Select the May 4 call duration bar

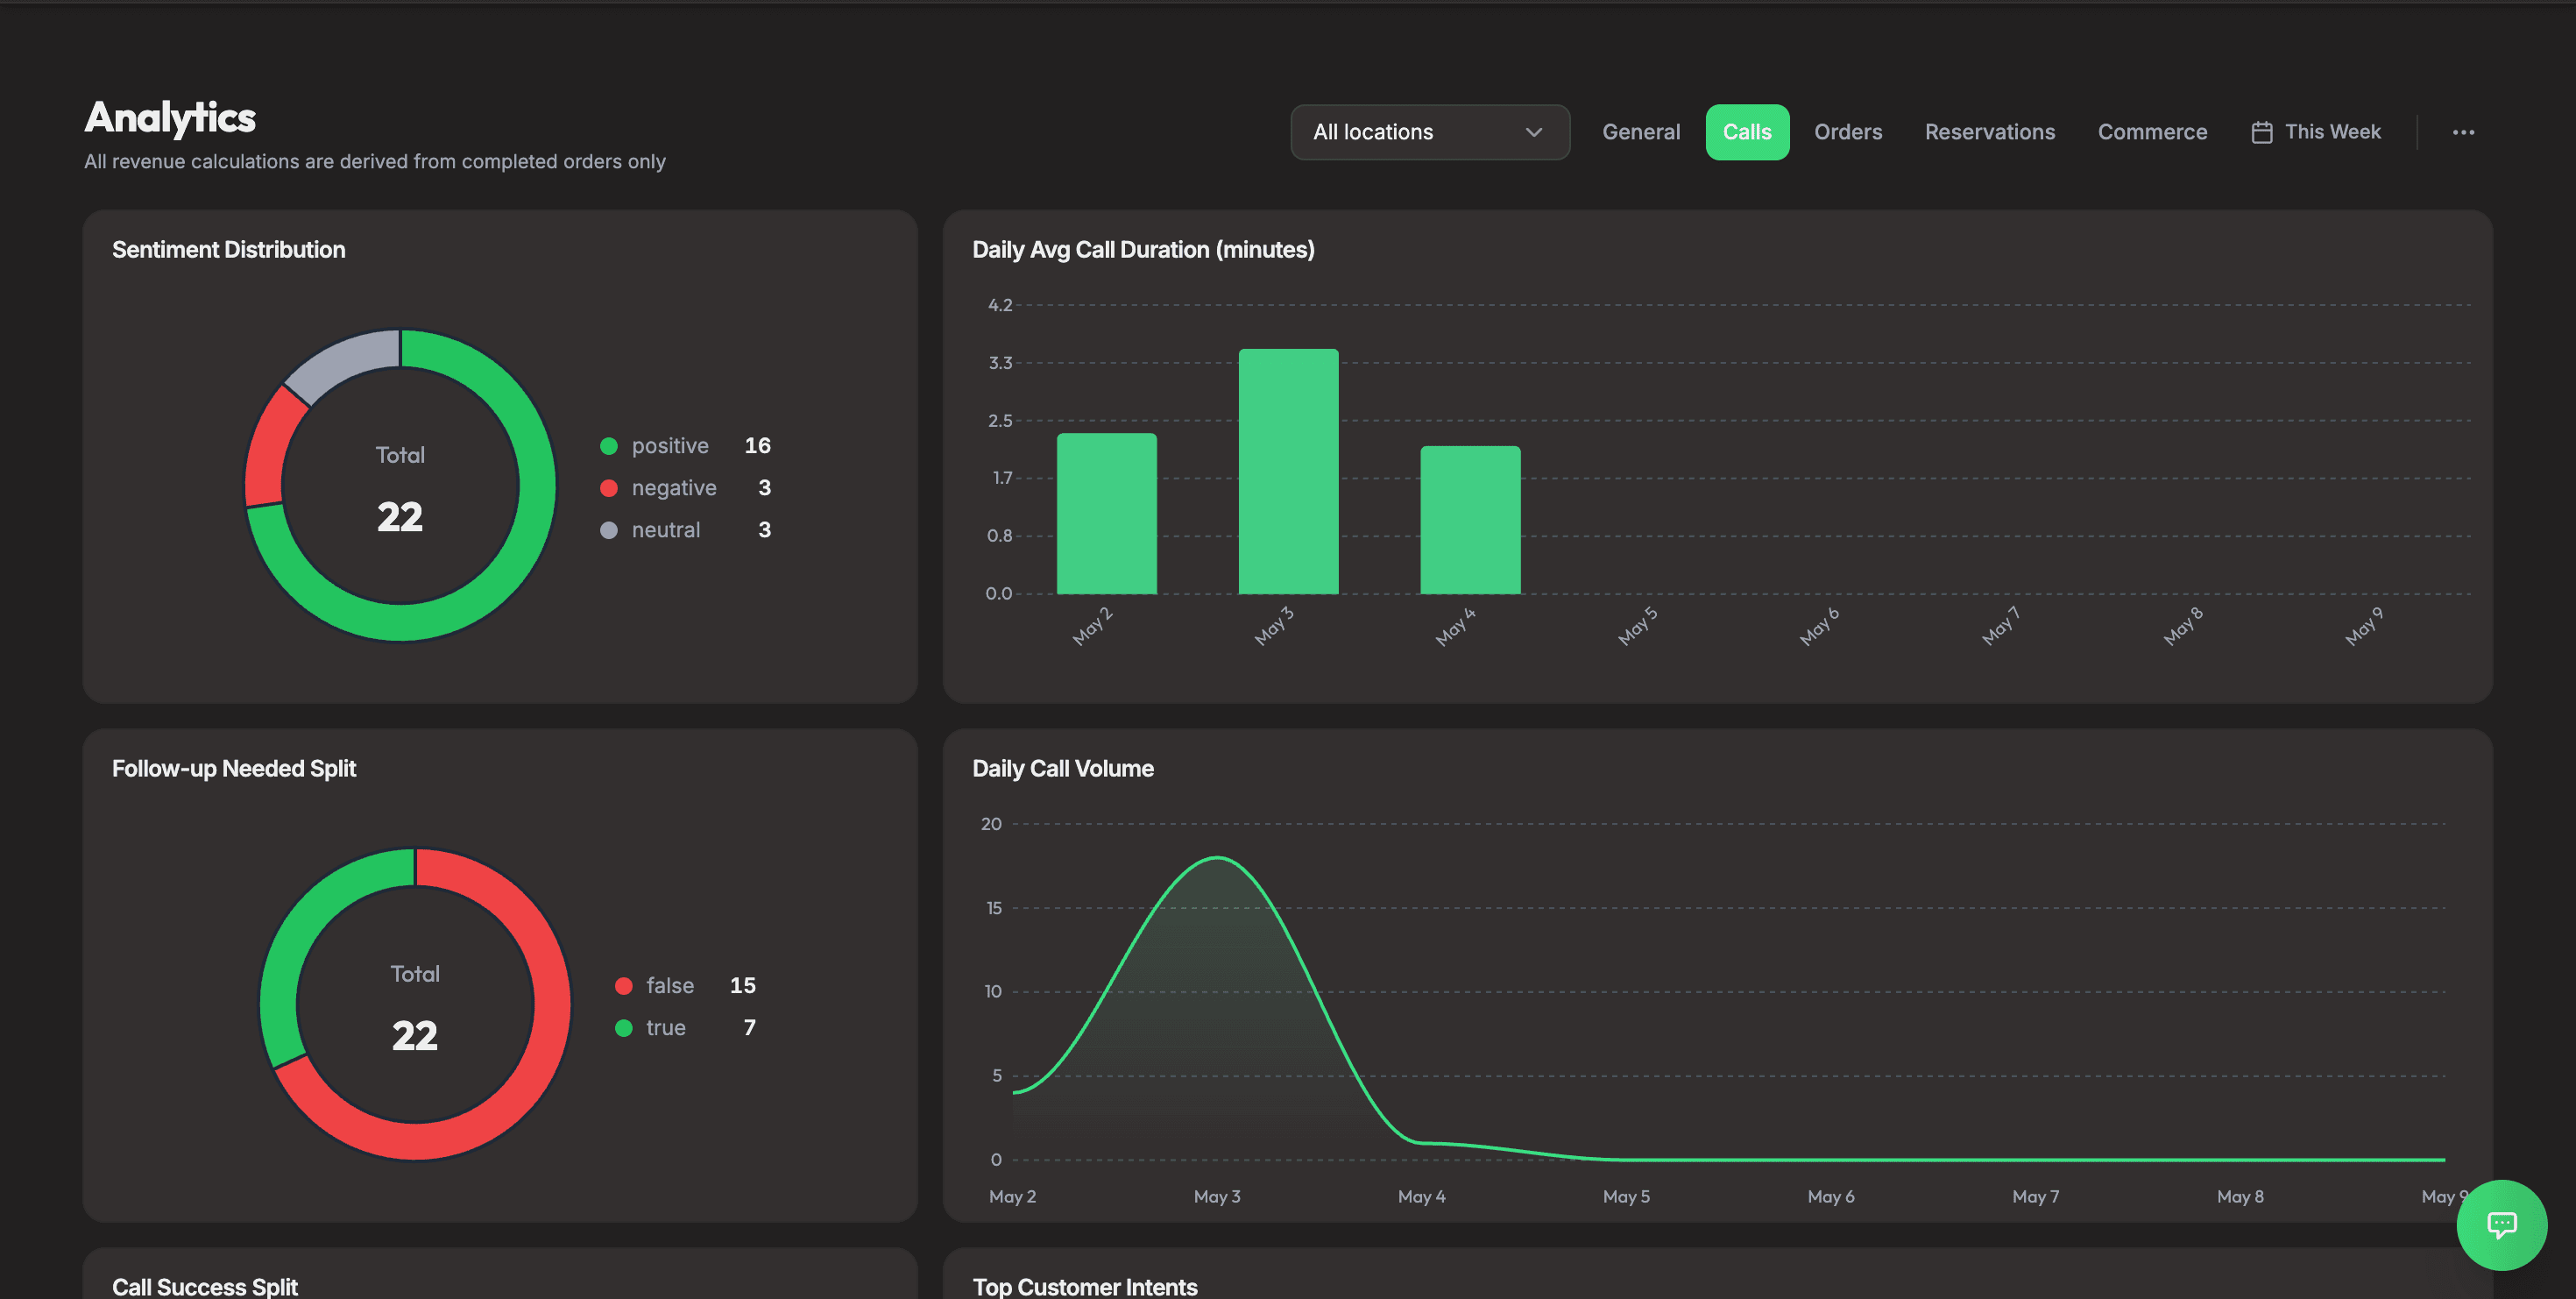pyautogui.click(x=1470, y=520)
